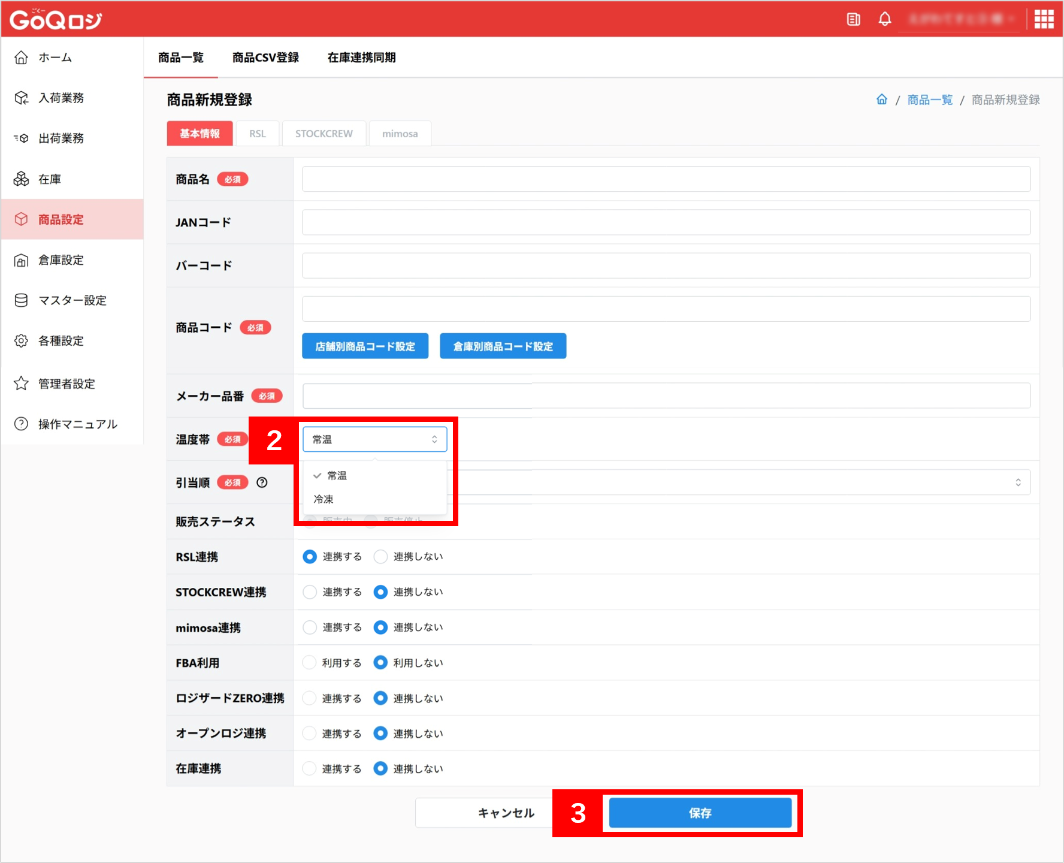Click 倉庫別商品コード設定 button

pos(503,346)
